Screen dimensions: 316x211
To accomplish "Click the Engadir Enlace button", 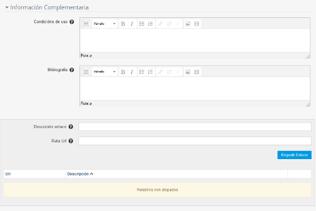I will click(x=294, y=155).
